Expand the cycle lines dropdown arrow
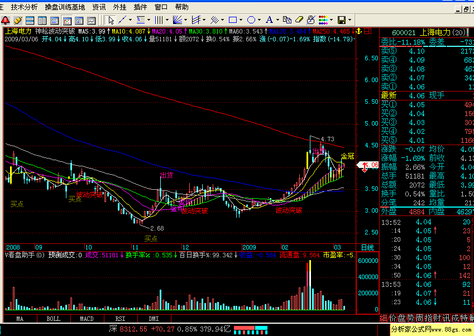Image resolution: width=474 pixels, height=336 pixels. [x=167, y=20]
